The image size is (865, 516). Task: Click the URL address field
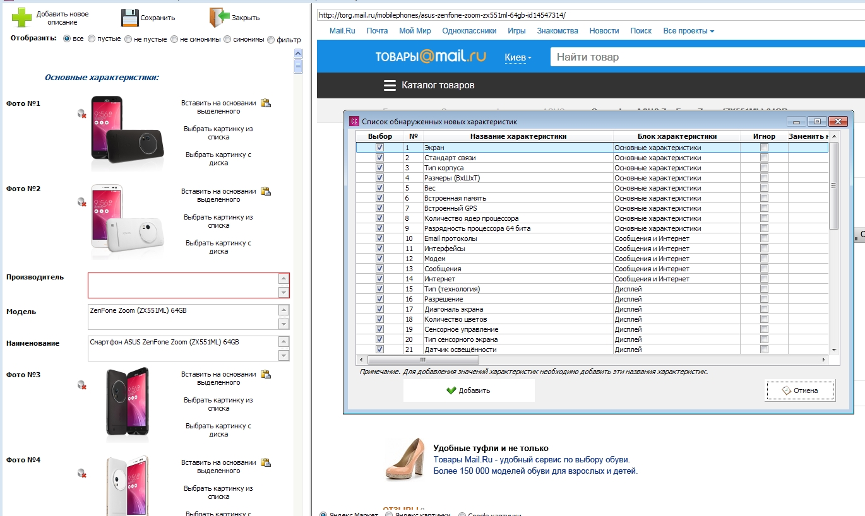590,15
